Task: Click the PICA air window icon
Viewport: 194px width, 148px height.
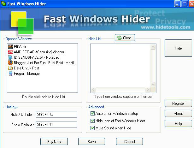Action: [x=10, y=47]
